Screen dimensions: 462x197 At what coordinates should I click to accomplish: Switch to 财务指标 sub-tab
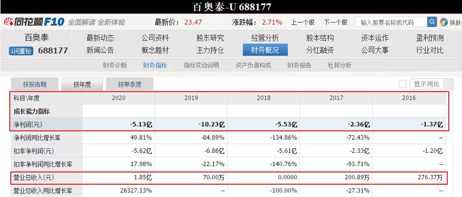pyautogui.click(x=155, y=65)
